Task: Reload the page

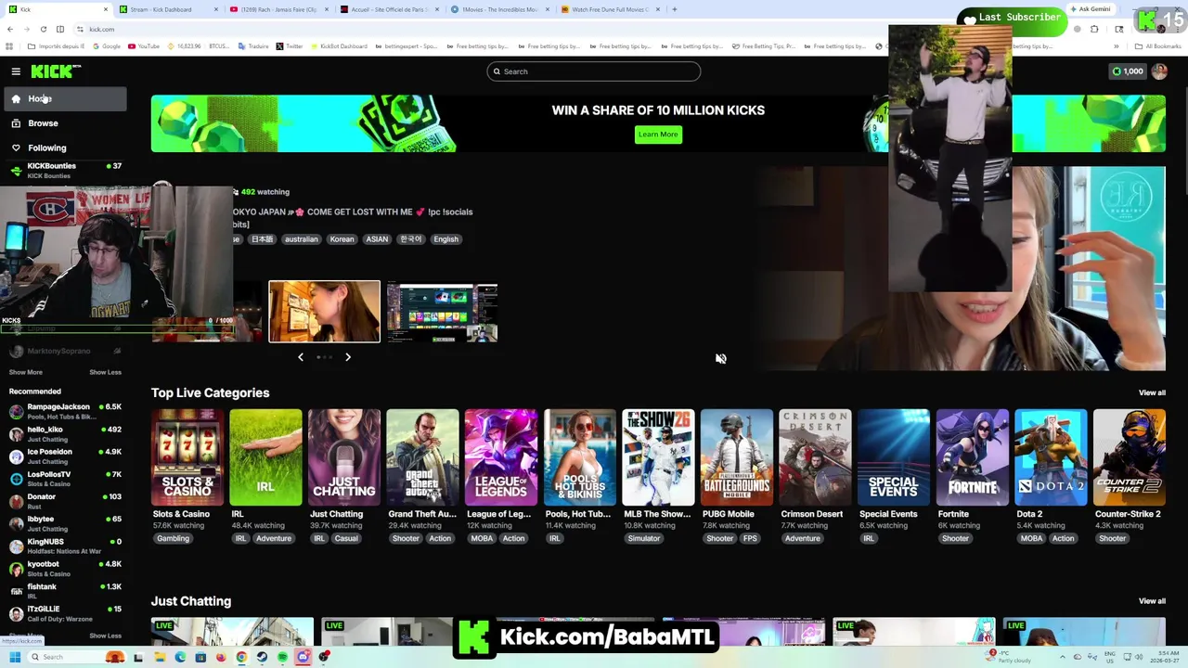Action: coord(43,29)
